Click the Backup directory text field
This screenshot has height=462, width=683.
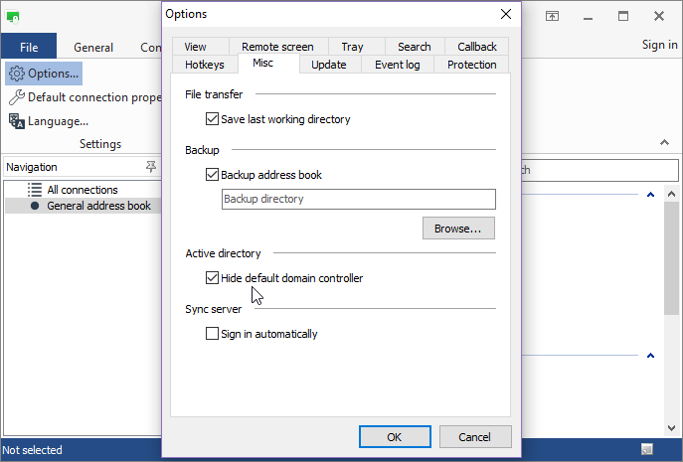357,199
